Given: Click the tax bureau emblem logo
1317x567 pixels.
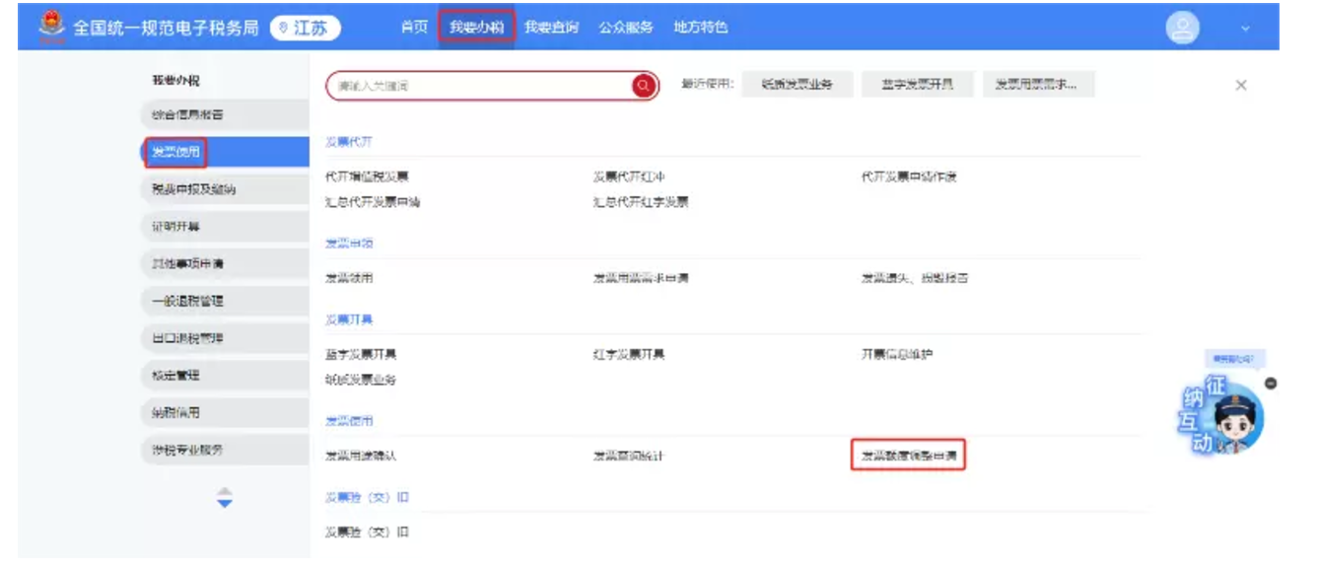Looking at the screenshot, I should tap(52, 27).
